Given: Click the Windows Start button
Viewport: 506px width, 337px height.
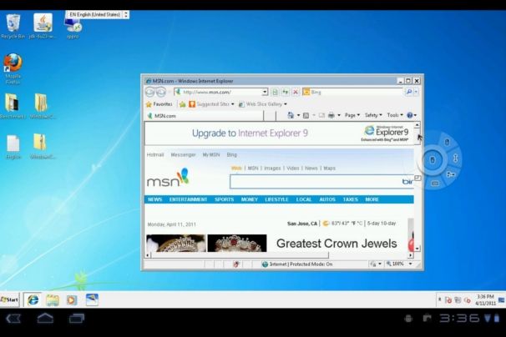Looking at the screenshot, I should 10,300.
